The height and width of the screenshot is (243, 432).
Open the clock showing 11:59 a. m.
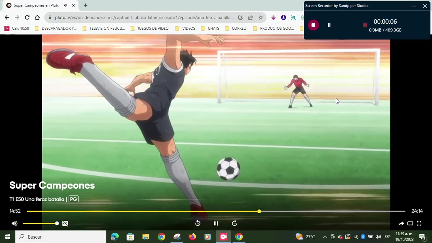coord(404,237)
